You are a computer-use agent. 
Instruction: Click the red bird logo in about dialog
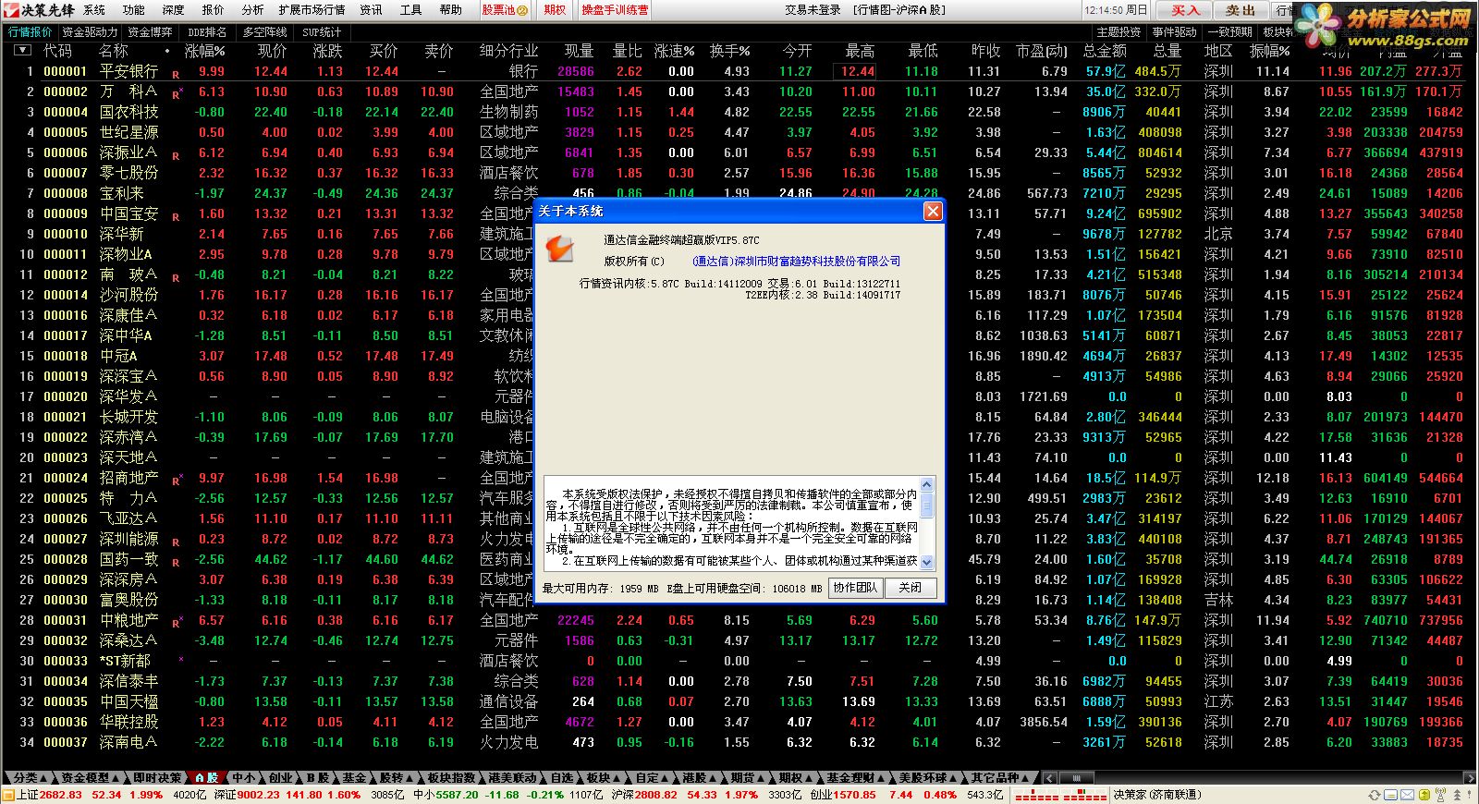click(x=560, y=248)
